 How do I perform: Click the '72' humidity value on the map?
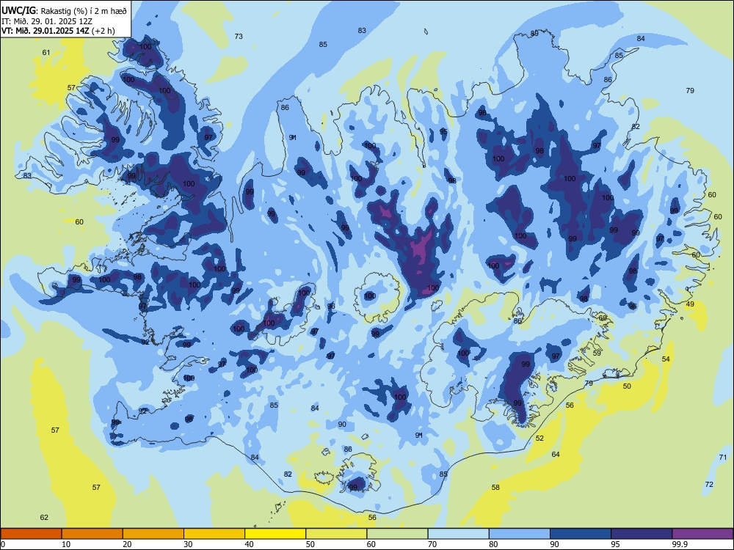(709, 484)
